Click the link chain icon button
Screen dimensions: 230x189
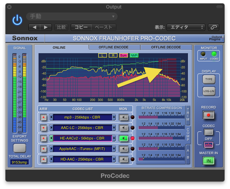point(213,27)
